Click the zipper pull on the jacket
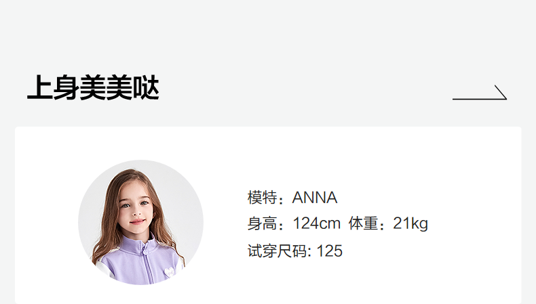Viewport: 536px width, 304px height. (145, 252)
